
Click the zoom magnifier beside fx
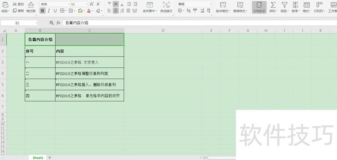(51, 23)
